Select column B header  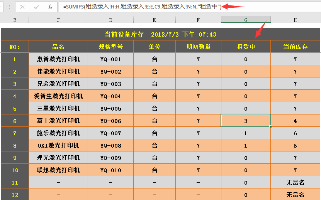(x=15, y=20)
